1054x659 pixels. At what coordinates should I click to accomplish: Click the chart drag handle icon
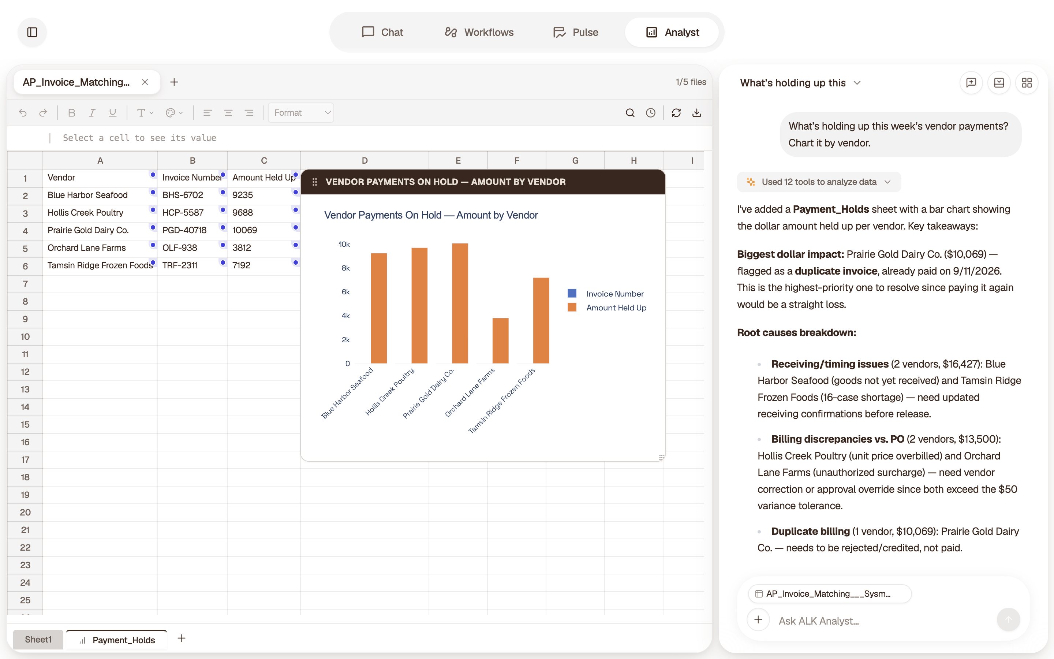[x=314, y=182]
